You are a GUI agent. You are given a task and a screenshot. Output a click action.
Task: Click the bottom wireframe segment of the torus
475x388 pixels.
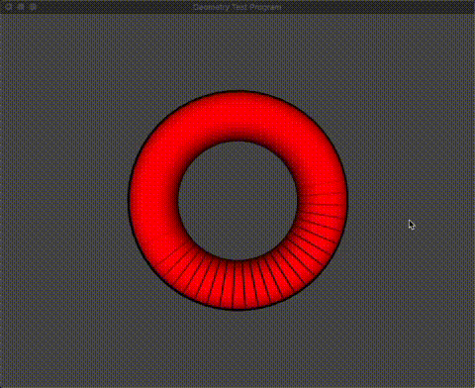coord(237,284)
